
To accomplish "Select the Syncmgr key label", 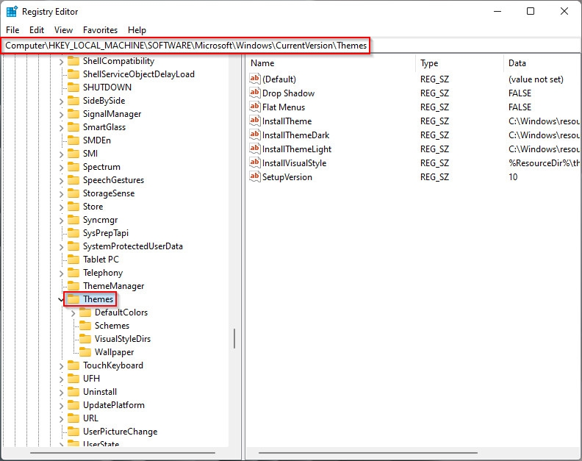I will [100, 220].
